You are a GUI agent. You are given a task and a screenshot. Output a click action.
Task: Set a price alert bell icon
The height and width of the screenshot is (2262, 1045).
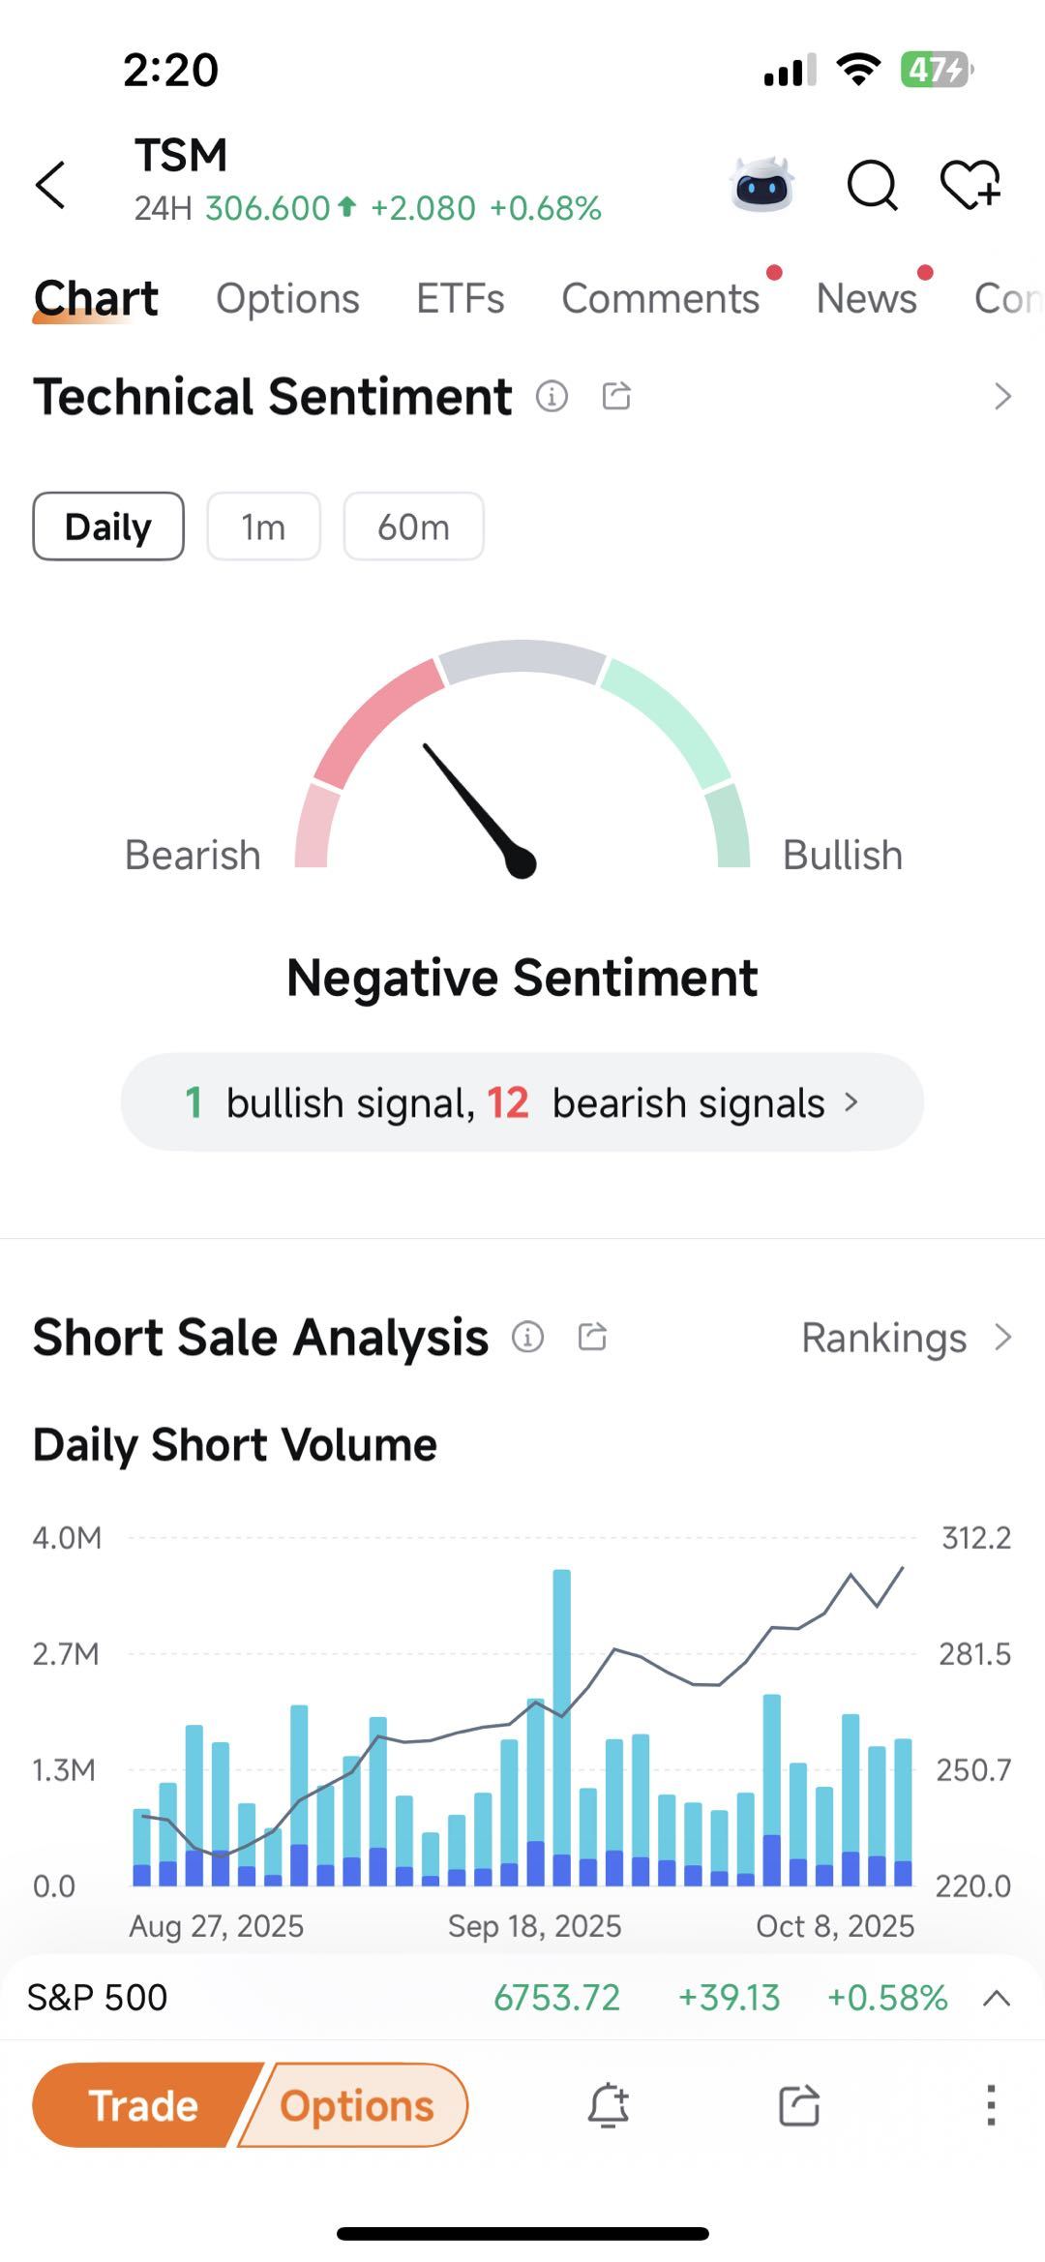click(609, 2105)
